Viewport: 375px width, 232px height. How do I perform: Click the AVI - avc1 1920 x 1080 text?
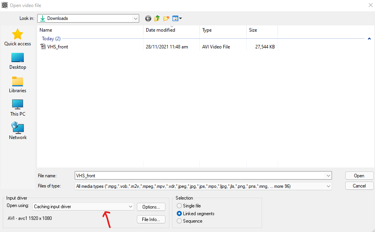coord(30,218)
